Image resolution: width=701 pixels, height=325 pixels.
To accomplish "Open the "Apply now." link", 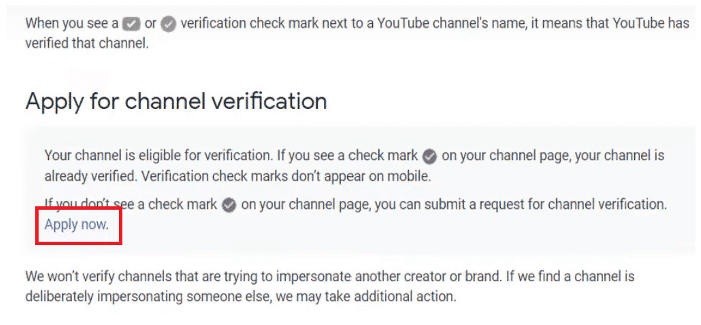I will [x=76, y=225].
